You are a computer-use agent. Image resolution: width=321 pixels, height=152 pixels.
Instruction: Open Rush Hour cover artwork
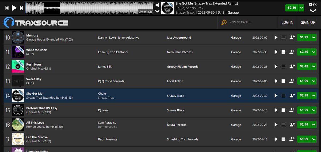(18, 66)
